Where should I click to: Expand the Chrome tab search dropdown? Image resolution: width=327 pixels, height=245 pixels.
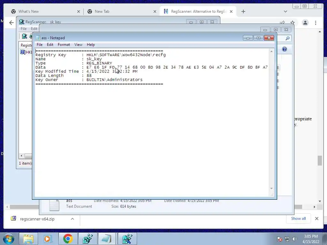pos(285,11)
